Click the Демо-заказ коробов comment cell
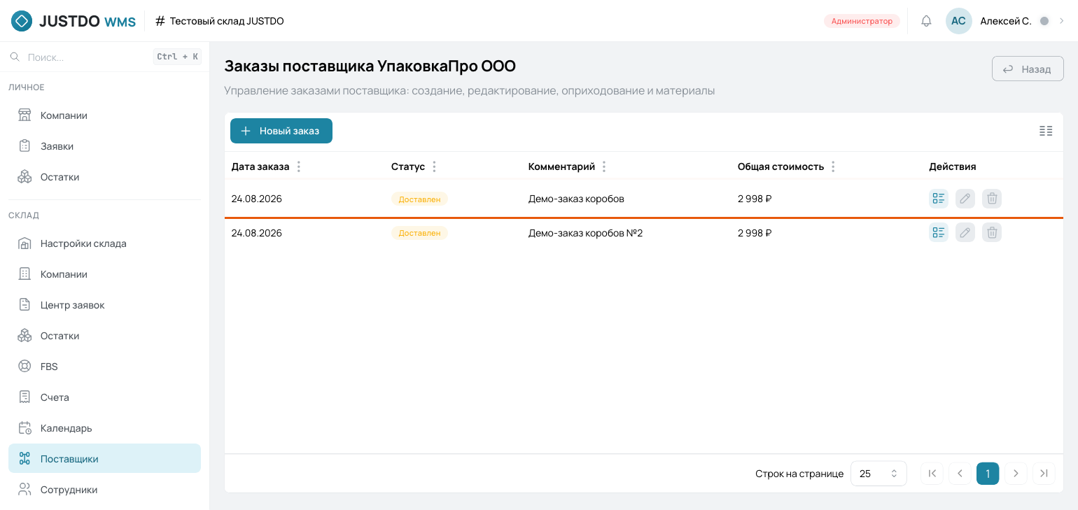The height and width of the screenshot is (510, 1078). point(576,199)
